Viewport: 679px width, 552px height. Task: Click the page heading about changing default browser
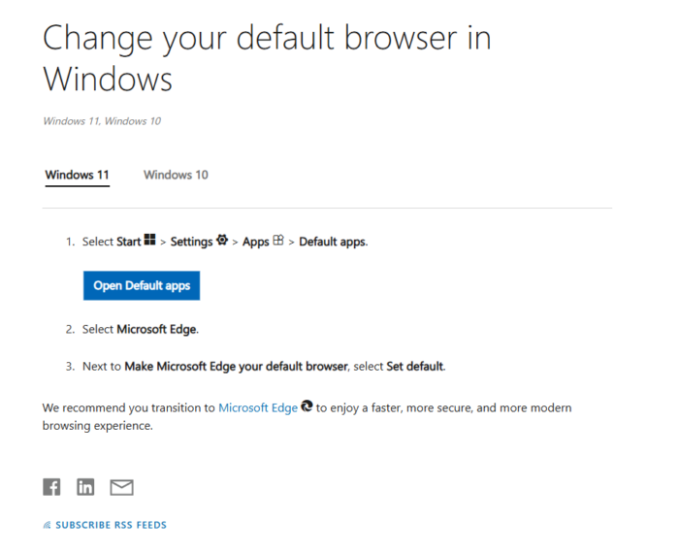tap(267, 57)
